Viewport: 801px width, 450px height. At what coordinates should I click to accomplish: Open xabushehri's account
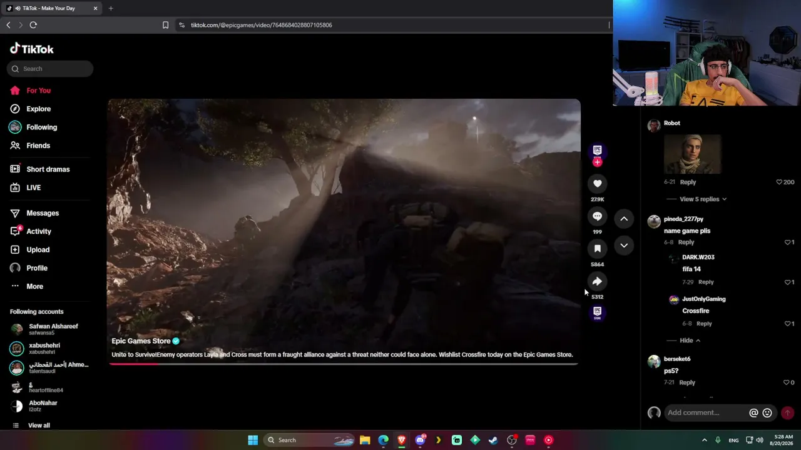(x=50, y=348)
